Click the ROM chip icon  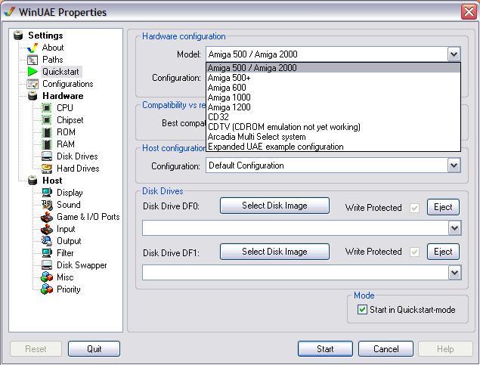pos(47,132)
